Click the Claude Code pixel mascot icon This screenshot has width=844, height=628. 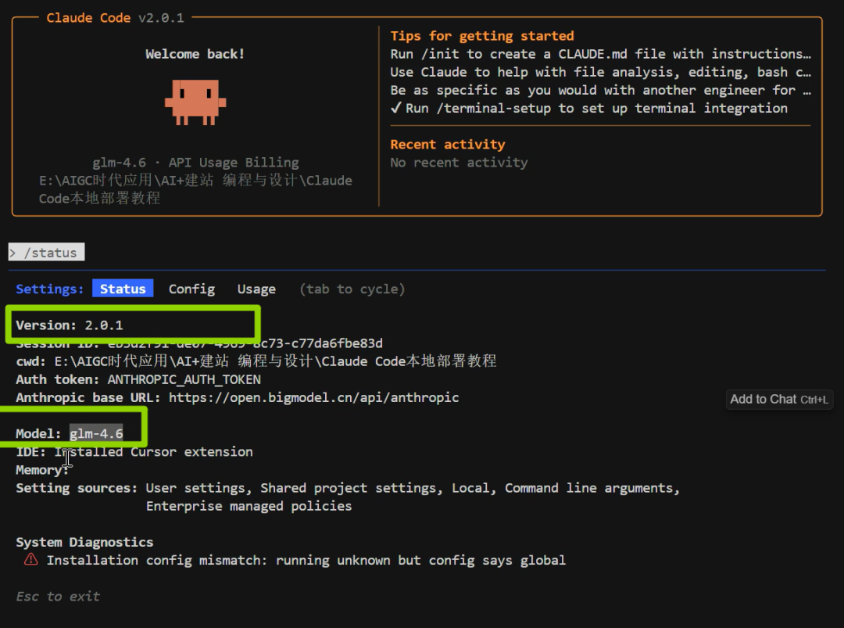click(x=195, y=102)
